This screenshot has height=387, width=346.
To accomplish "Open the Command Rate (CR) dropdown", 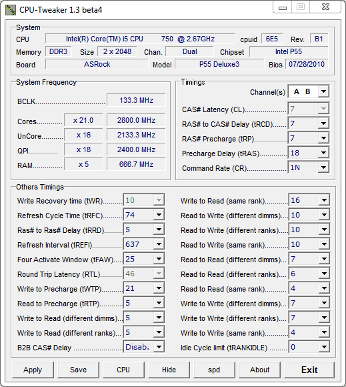I will (309, 168).
